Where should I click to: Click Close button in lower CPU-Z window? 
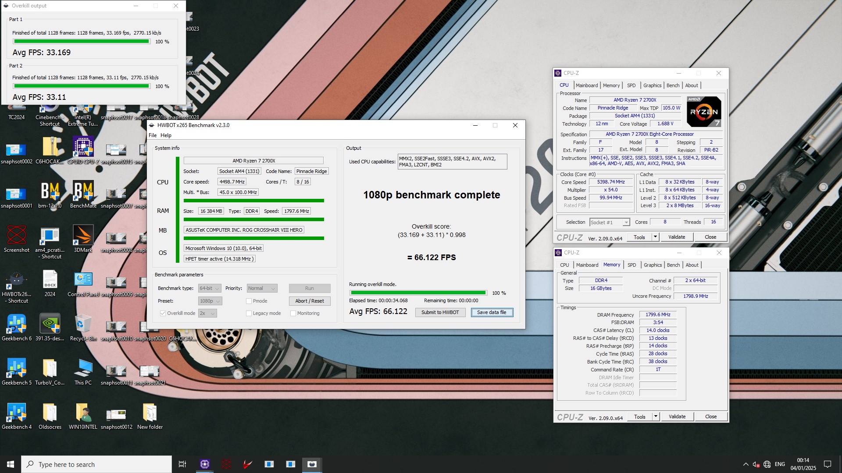click(x=711, y=417)
